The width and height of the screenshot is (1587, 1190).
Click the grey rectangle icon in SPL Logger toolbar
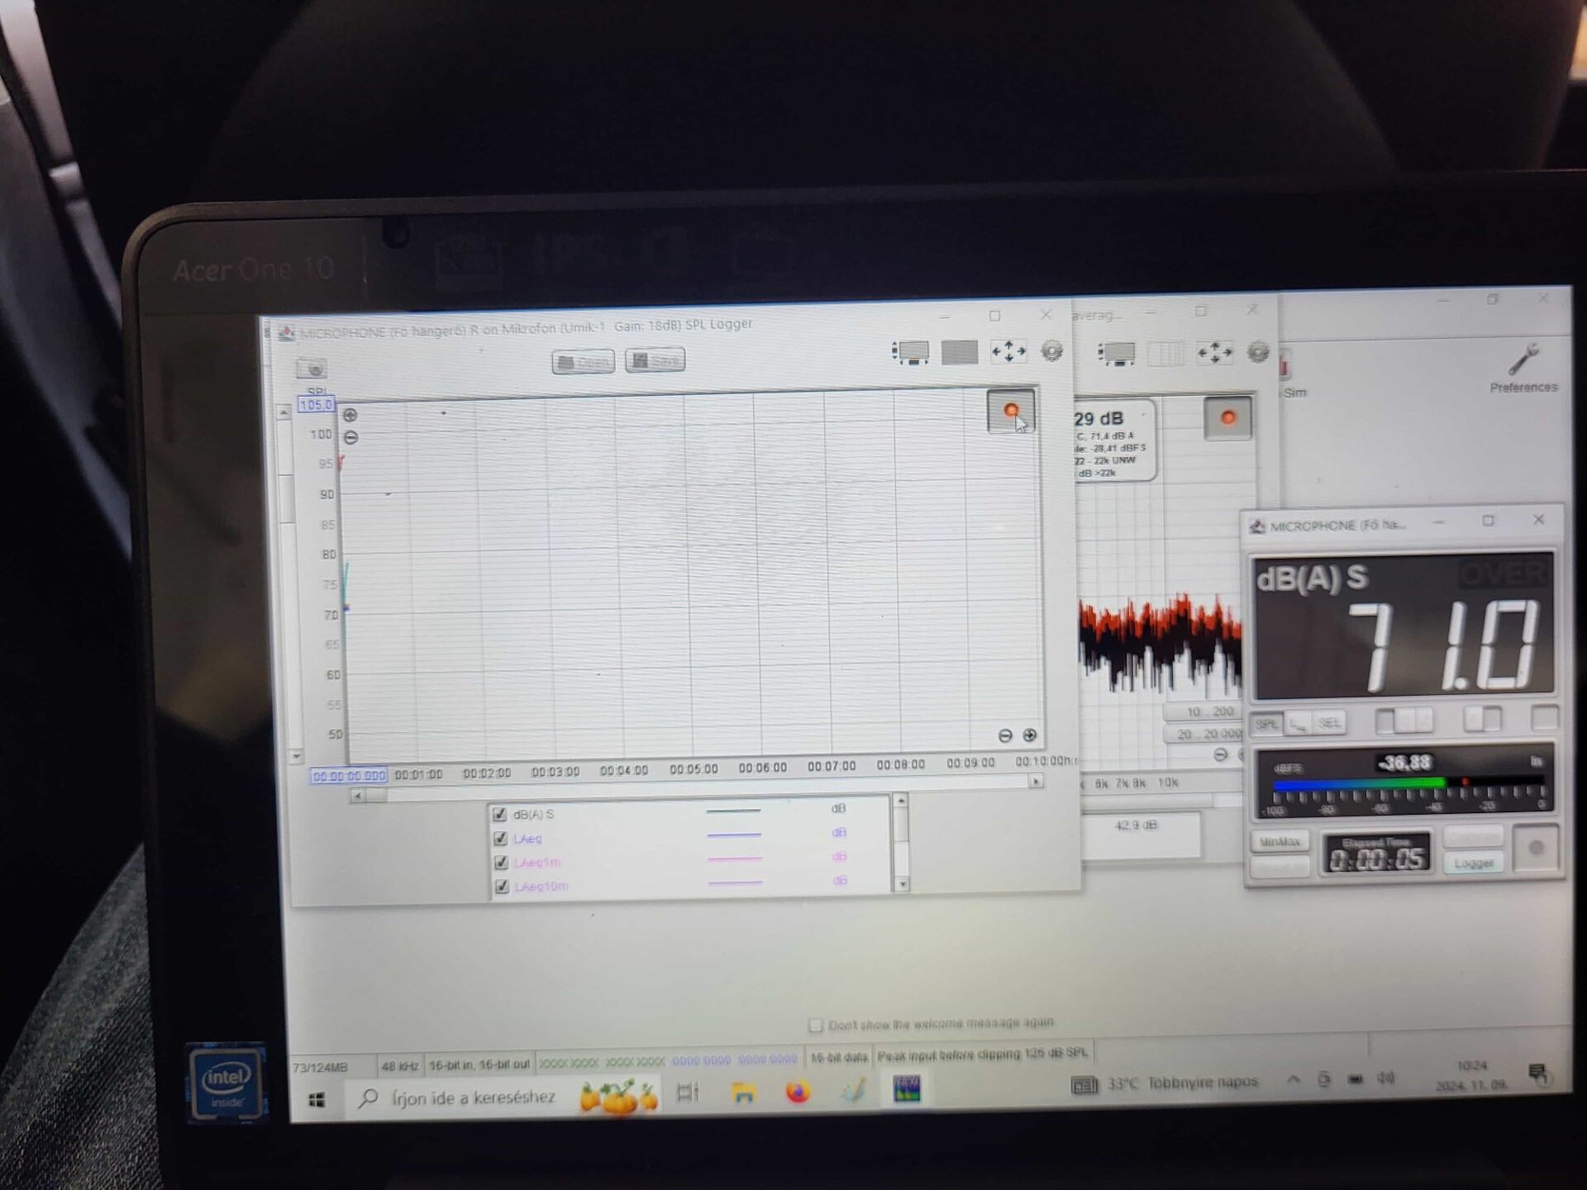tap(960, 353)
